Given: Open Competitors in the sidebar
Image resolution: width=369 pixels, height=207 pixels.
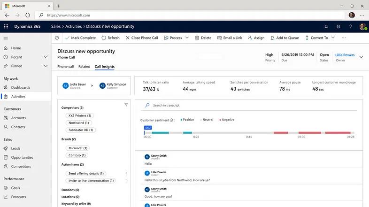Looking at the screenshot, I should click(x=26, y=166).
